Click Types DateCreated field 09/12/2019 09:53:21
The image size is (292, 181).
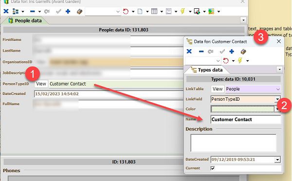(x=243, y=160)
